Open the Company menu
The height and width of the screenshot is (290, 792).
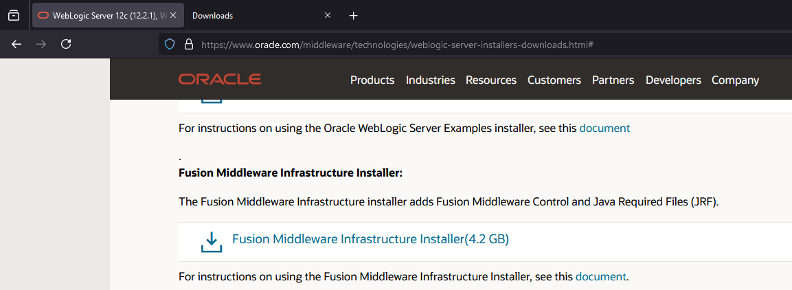tap(735, 80)
